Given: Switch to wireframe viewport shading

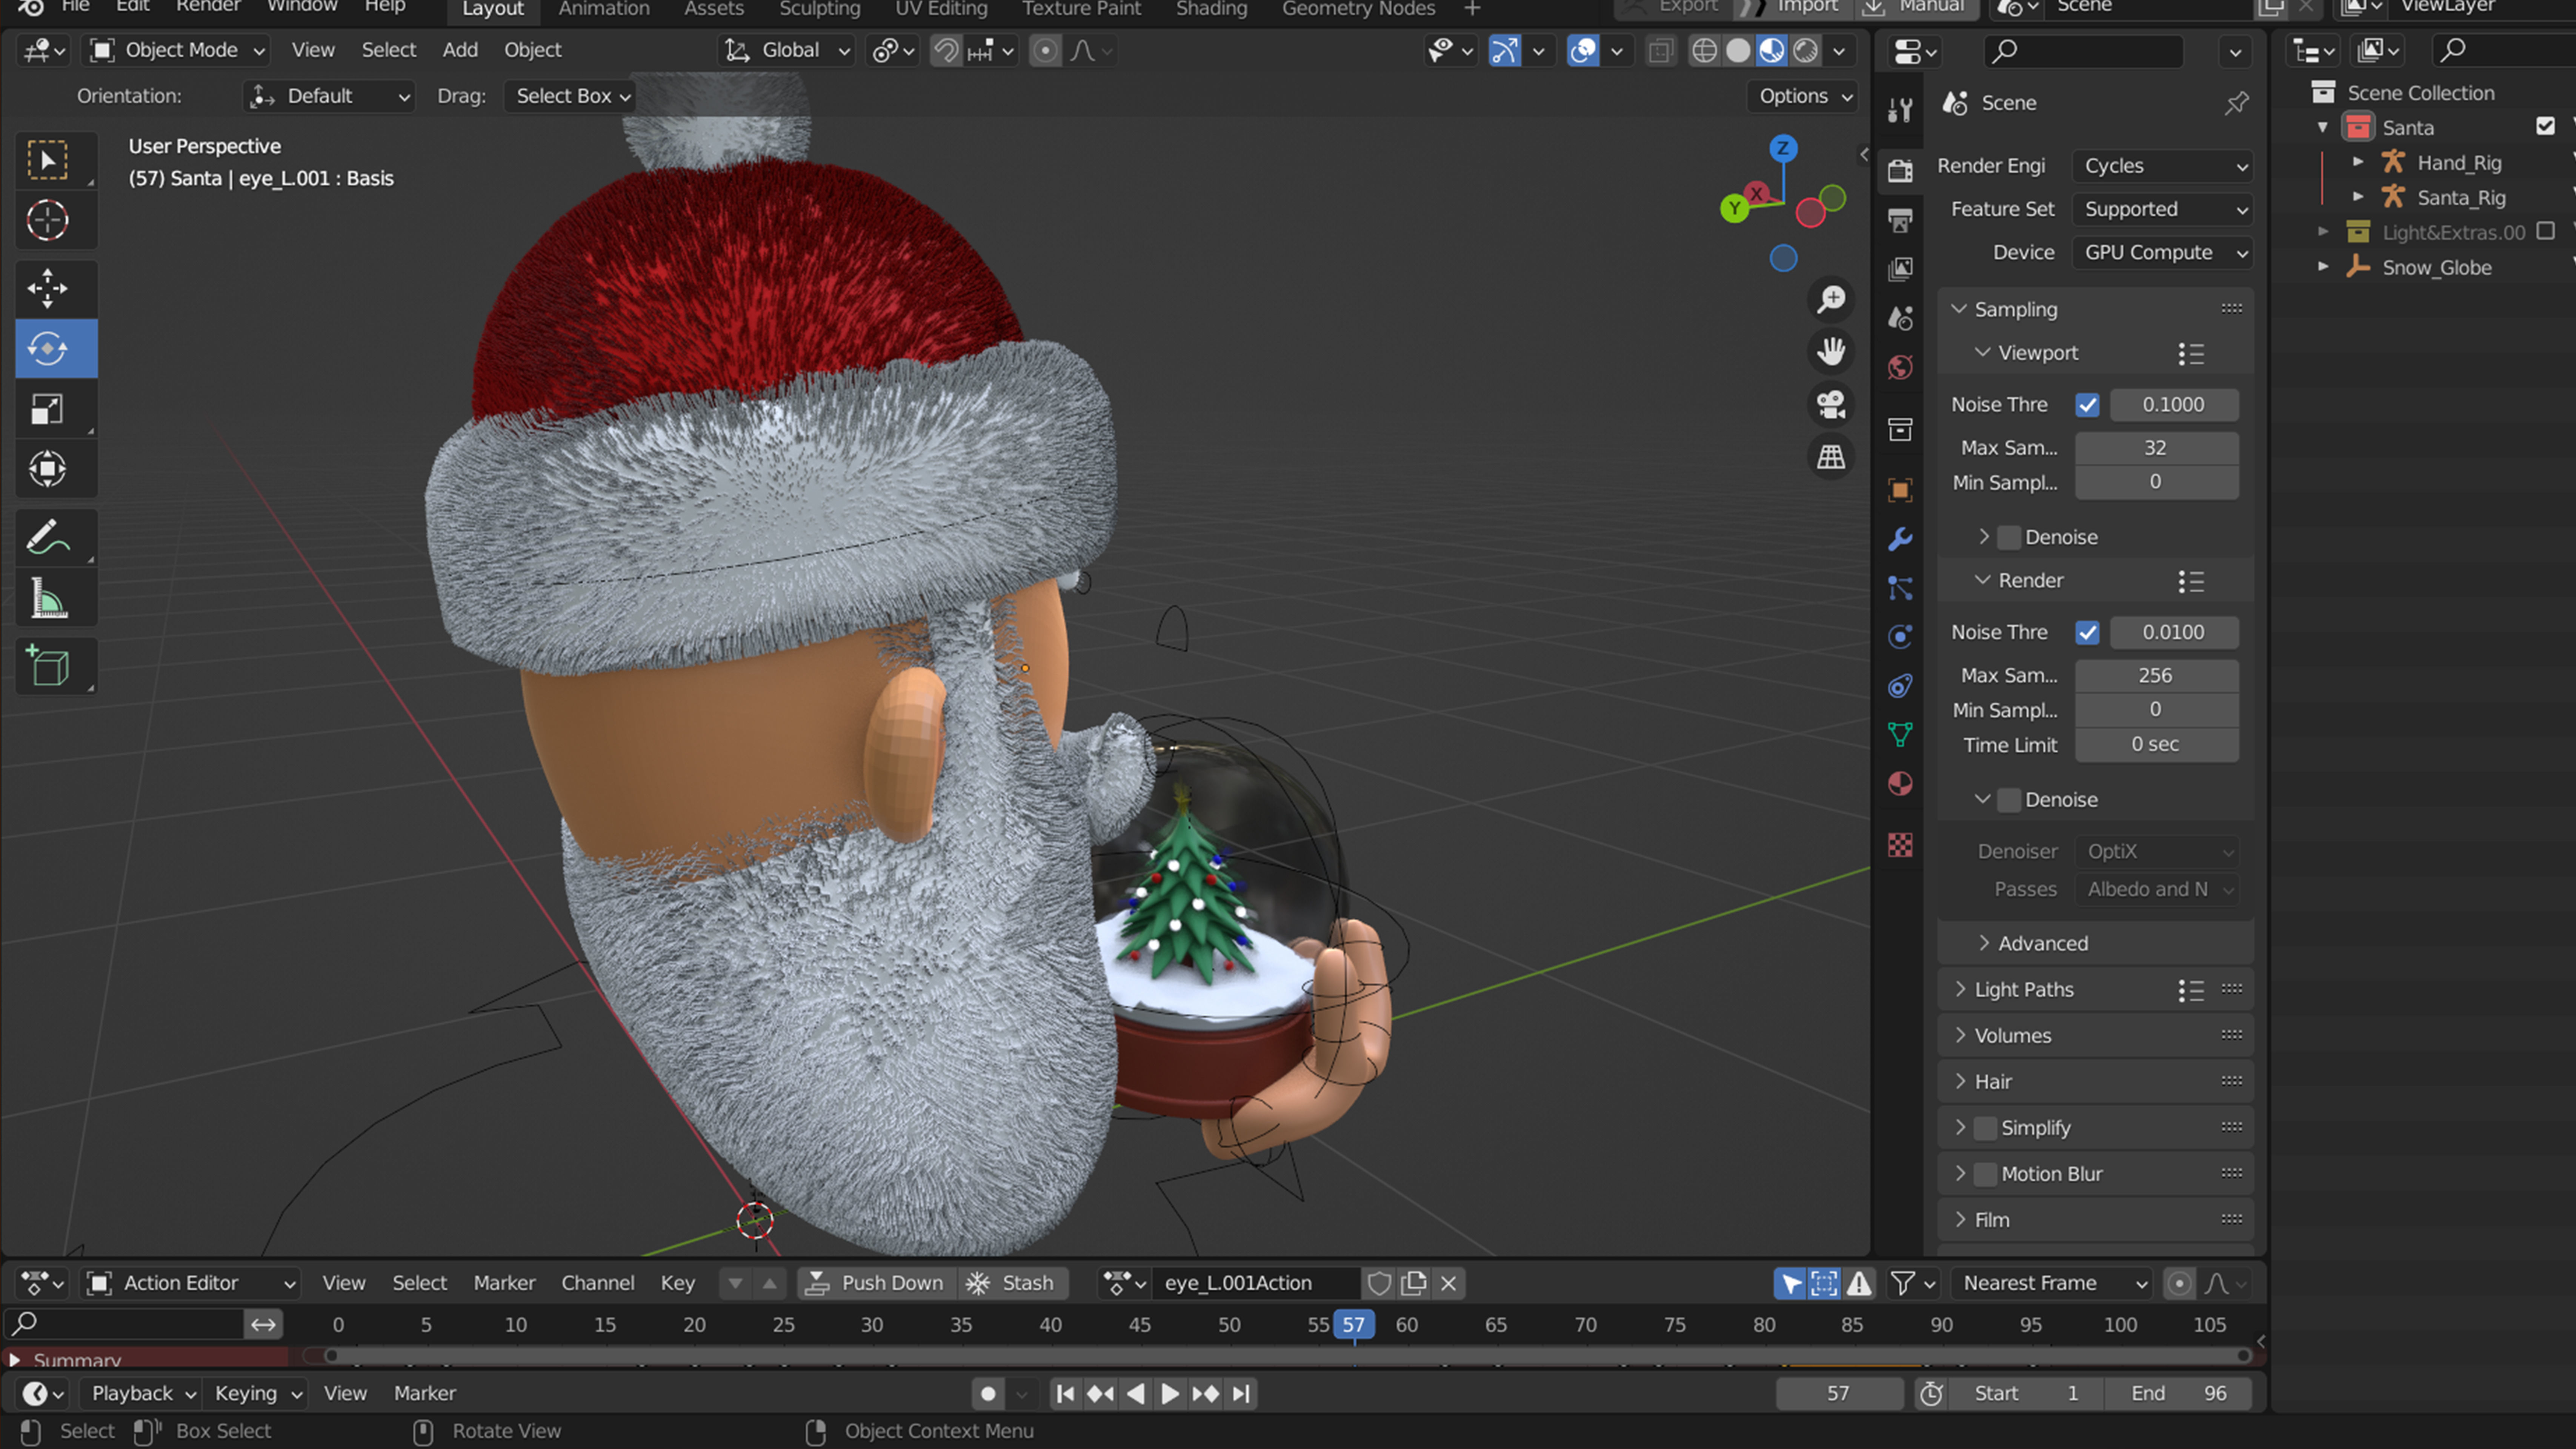Looking at the screenshot, I should coord(1704,50).
